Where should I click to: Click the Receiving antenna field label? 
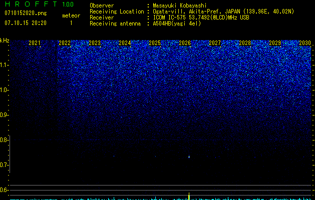pyautogui.click(x=115, y=23)
